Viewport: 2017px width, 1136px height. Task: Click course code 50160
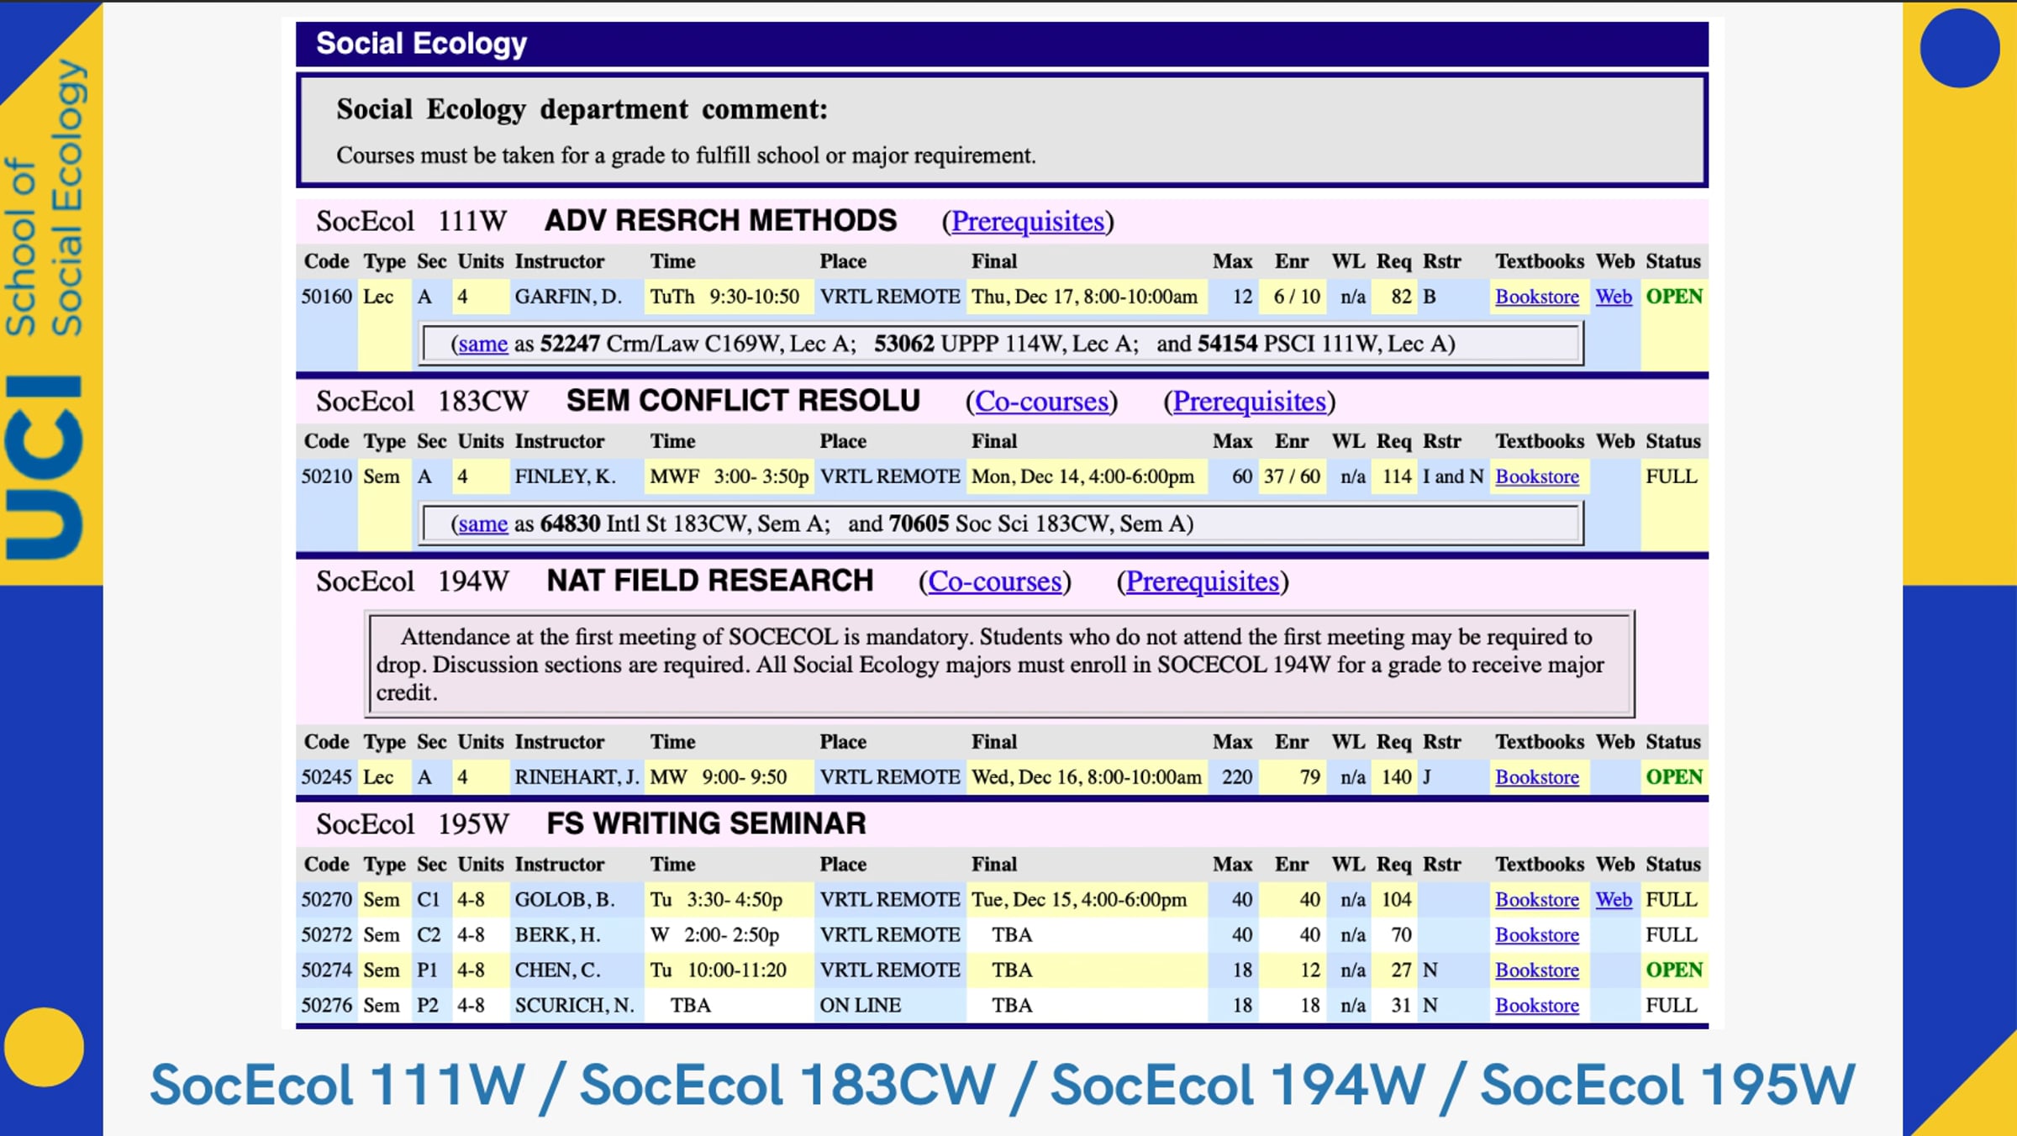click(x=326, y=297)
